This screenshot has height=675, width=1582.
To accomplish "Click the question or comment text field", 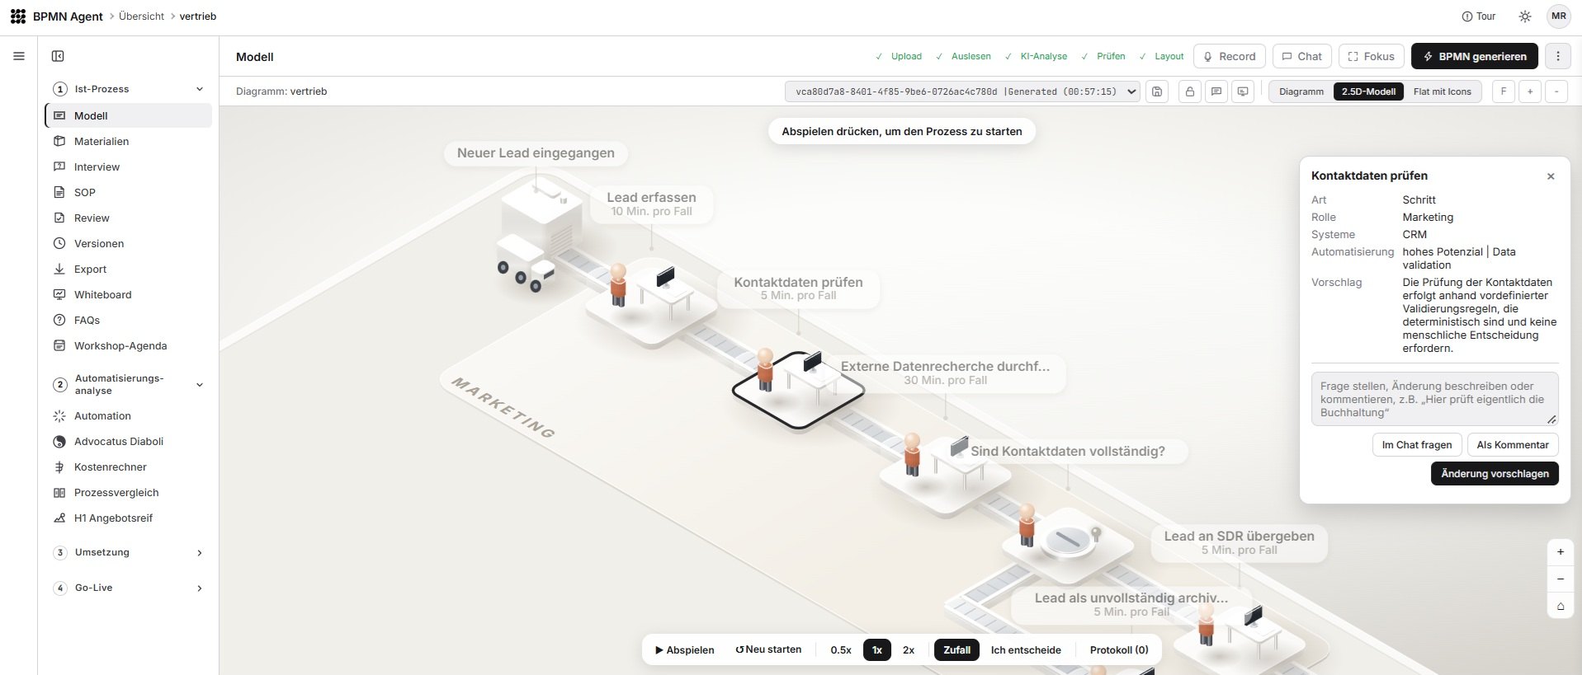I will 1434,399.
